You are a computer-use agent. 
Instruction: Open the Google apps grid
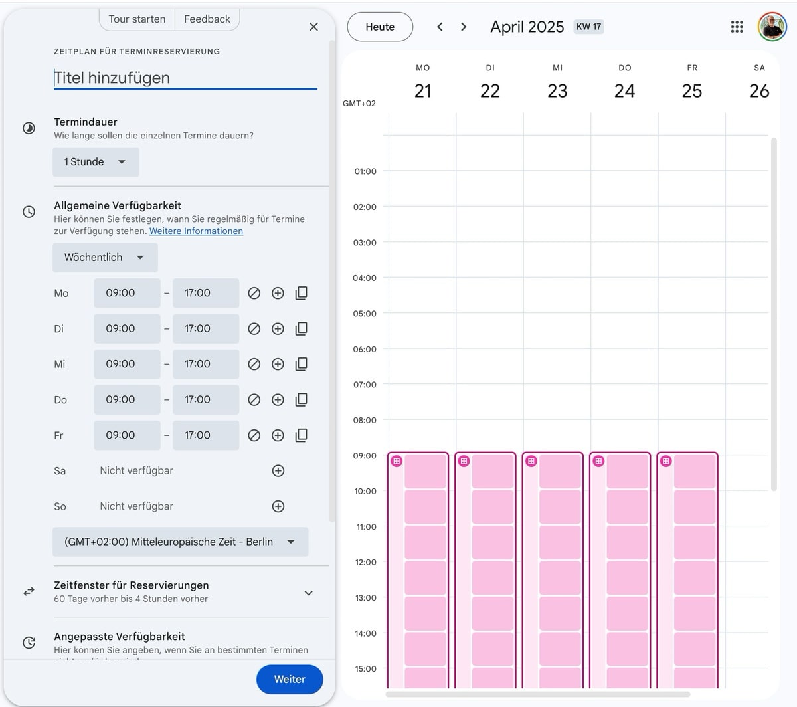coord(737,27)
